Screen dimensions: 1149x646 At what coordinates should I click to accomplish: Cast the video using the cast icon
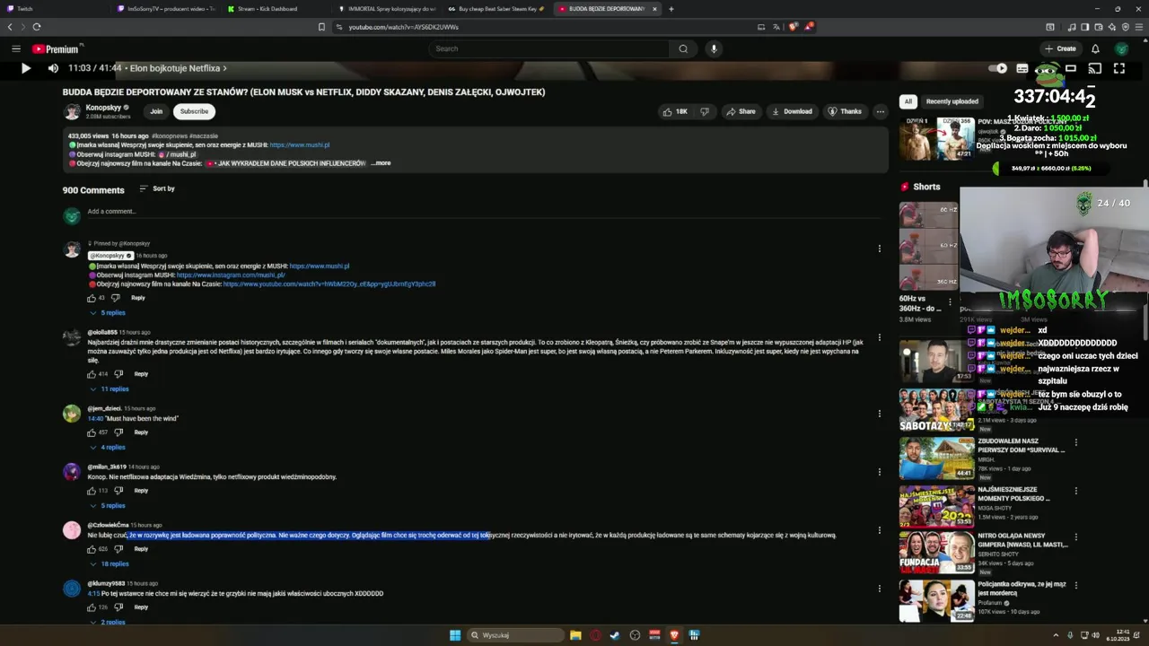1095,68
